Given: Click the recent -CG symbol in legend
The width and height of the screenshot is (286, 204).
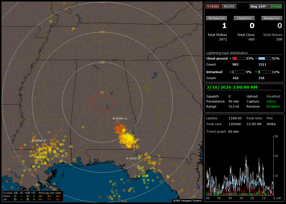Looking at the screenshot, I should click(x=15, y=196).
